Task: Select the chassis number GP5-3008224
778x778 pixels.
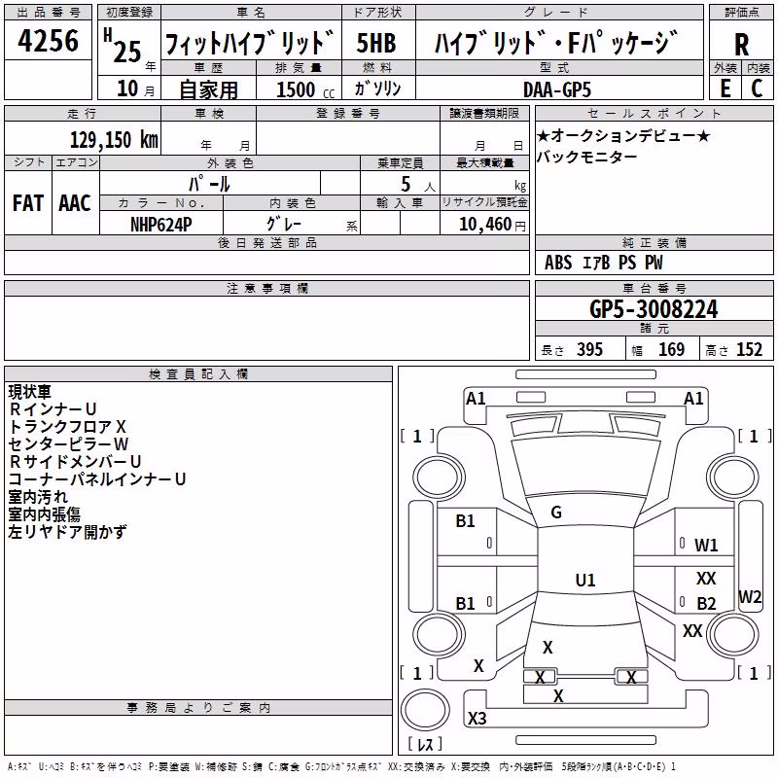Action: coord(654,309)
